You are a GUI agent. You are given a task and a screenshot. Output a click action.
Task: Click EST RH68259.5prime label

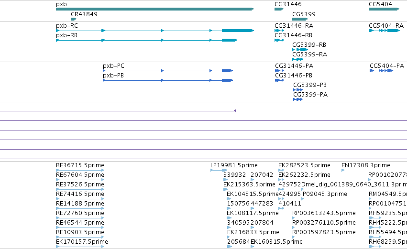pyautogui.click(x=388, y=242)
